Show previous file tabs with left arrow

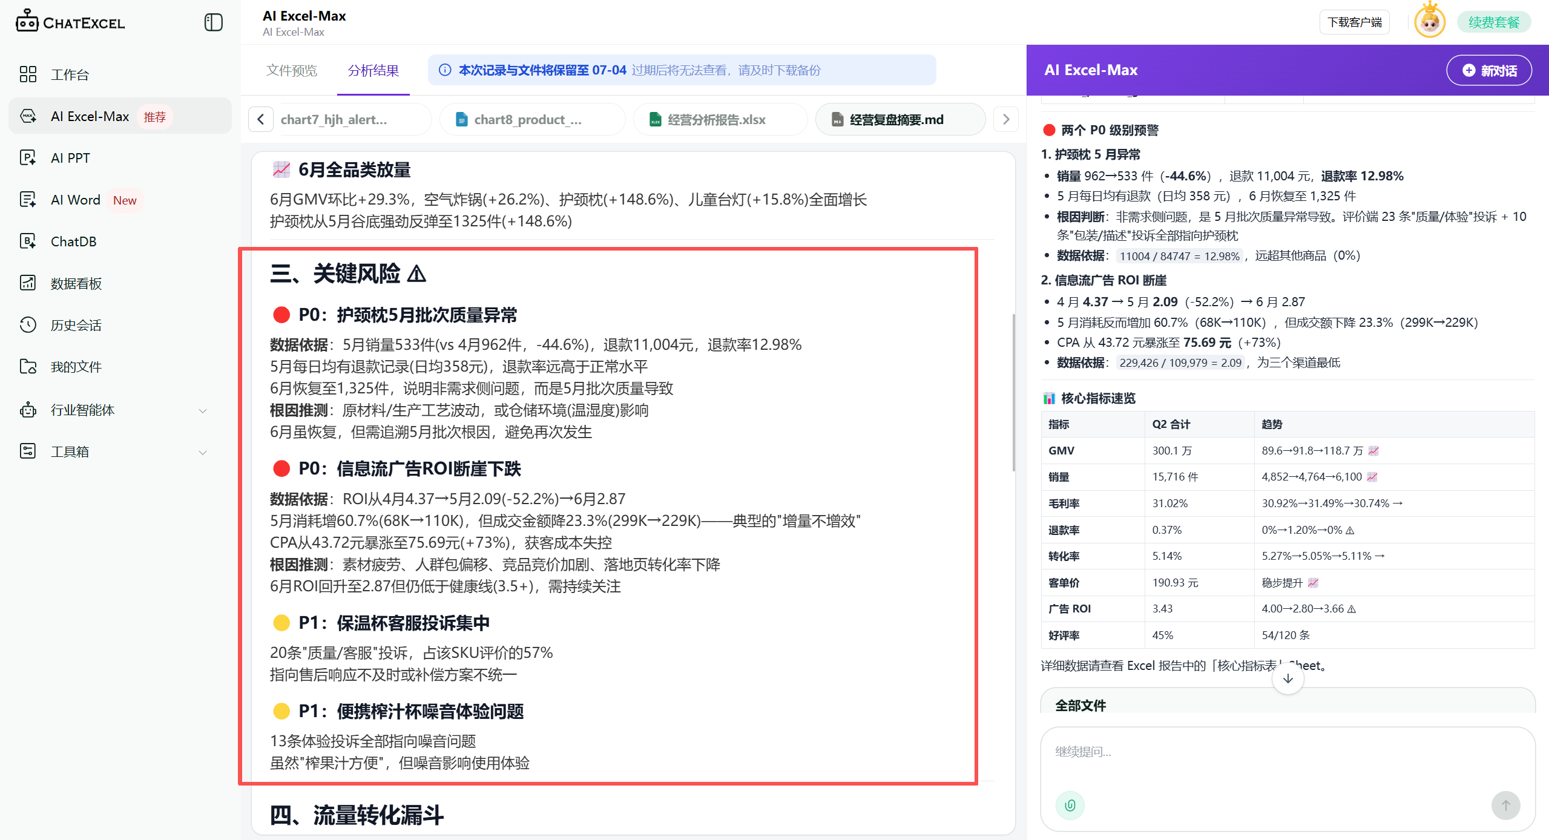pyautogui.click(x=261, y=119)
